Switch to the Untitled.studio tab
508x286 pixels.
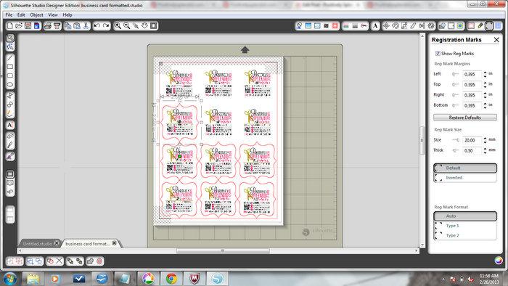38,244
